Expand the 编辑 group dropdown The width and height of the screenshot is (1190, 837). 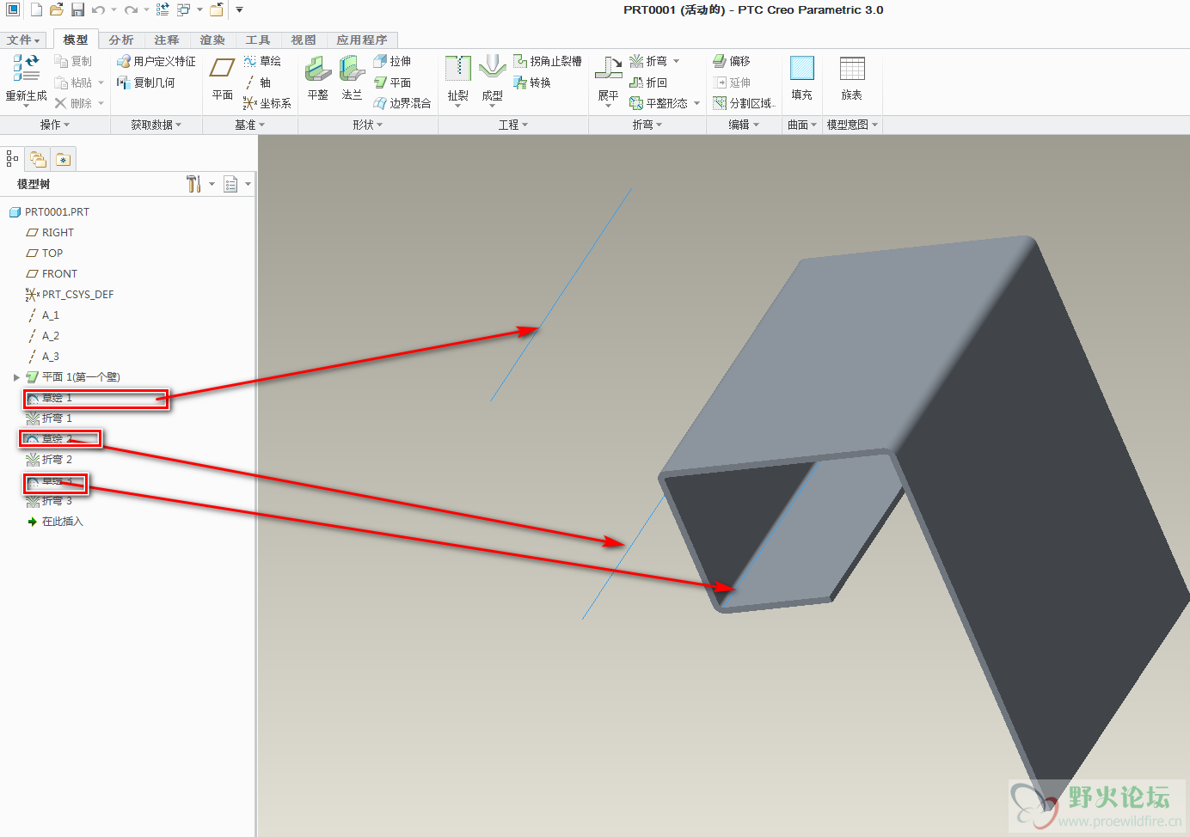745,125
